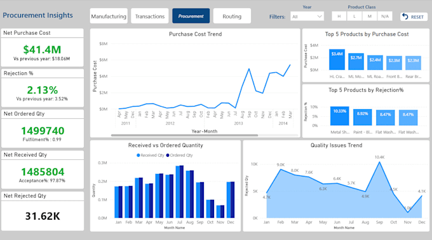Click the 31.62K Net Rejected Qty value
The height and width of the screenshot is (240, 432).
pyautogui.click(x=43, y=216)
